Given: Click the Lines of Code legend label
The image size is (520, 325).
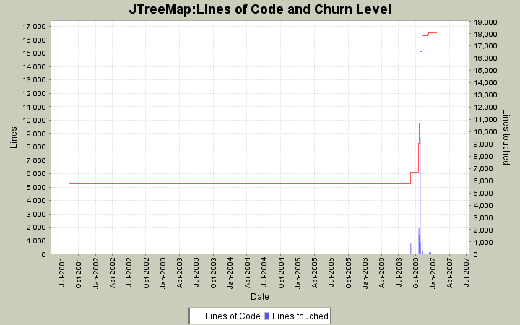Looking at the screenshot, I should (x=233, y=316).
